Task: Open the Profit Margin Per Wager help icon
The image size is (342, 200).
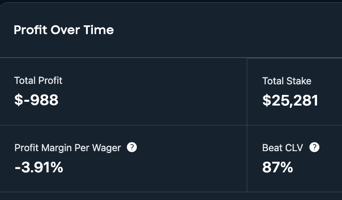Action: (x=132, y=147)
